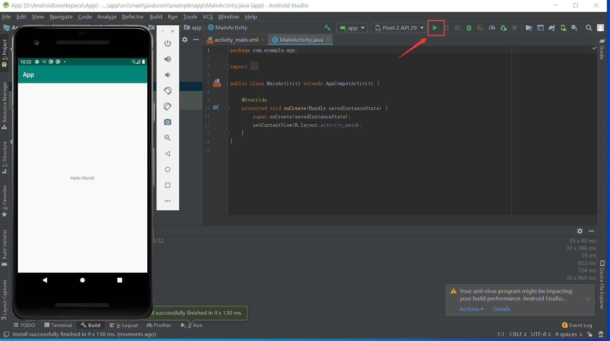Click the 4: Run tool window button
610x341 pixels.
[x=192, y=325]
